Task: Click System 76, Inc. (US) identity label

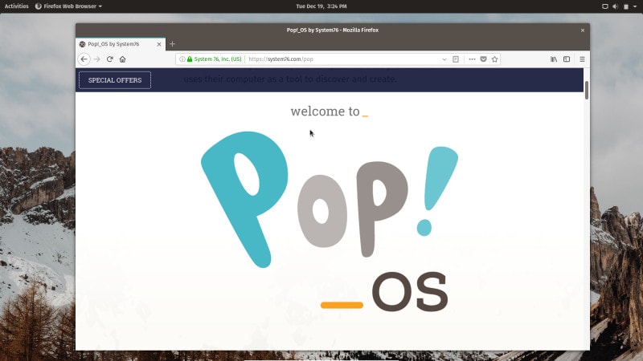Action: pyautogui.click(x=218, y=59)
